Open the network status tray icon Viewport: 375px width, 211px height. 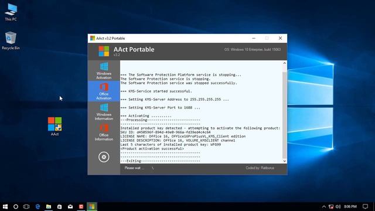tap(331, 206)
